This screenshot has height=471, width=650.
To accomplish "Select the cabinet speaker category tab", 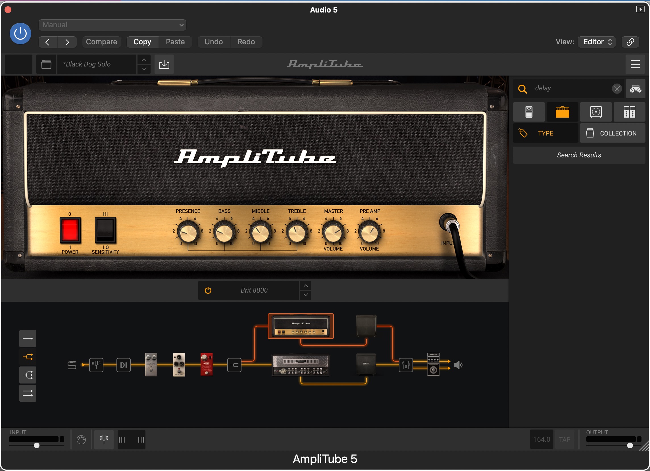I will pyautogui.click(x=596, y=112).
